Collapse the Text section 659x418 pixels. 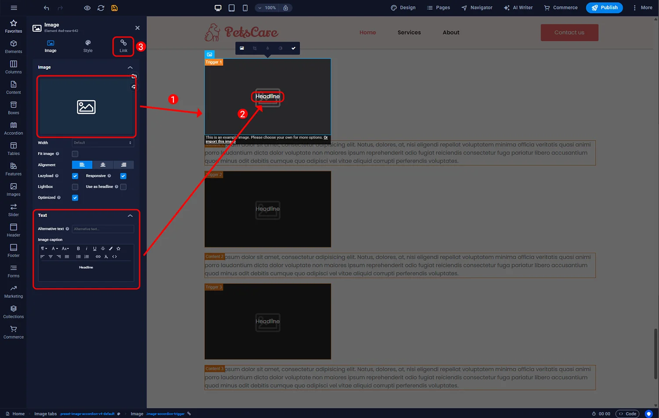[130, 215]
